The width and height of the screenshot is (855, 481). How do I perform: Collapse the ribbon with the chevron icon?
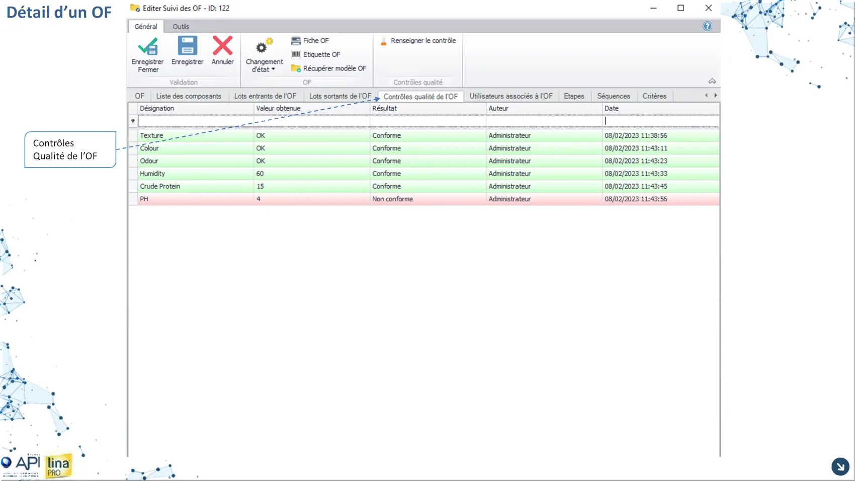coord(712,81)
